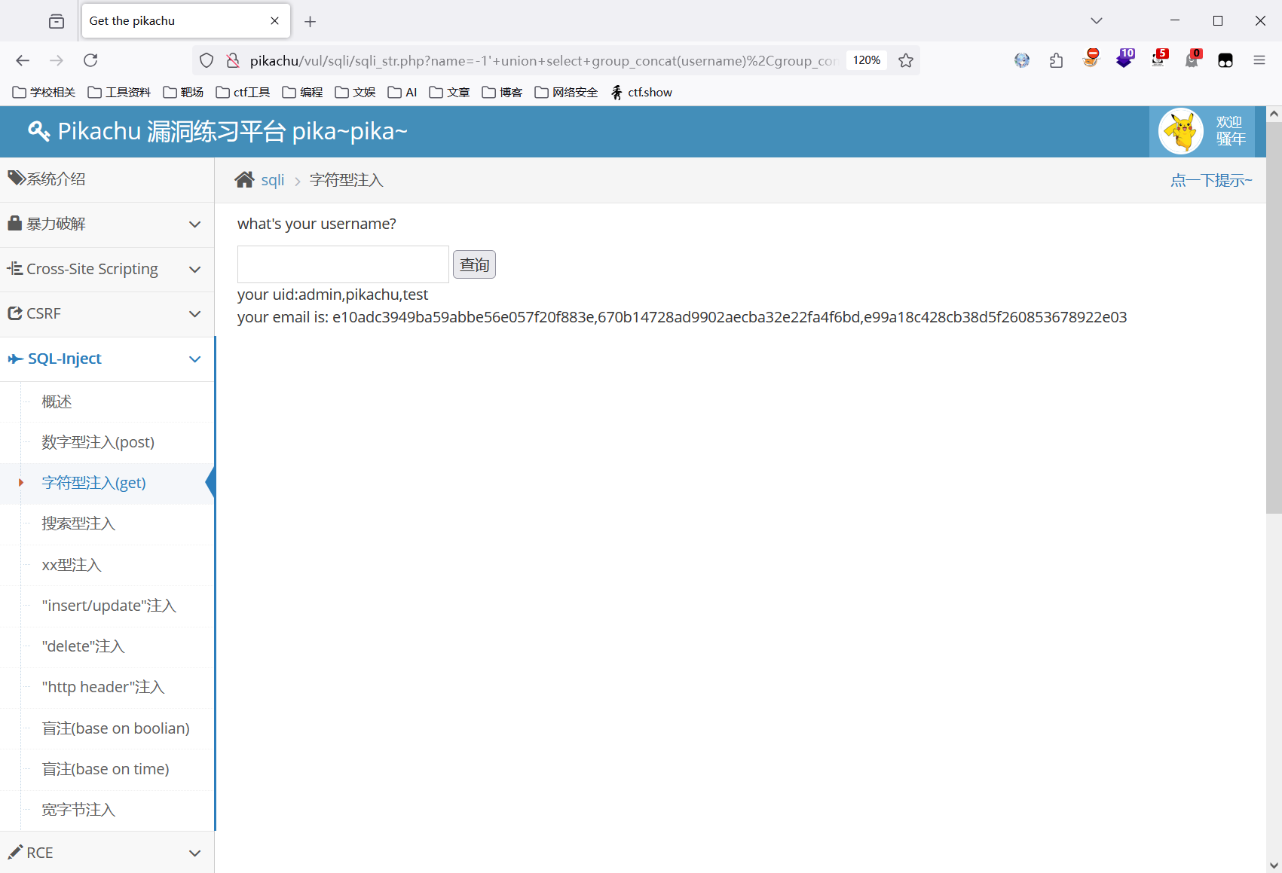Expand the RCE section chevron
1282x873 pixels.
pos(194,853)
